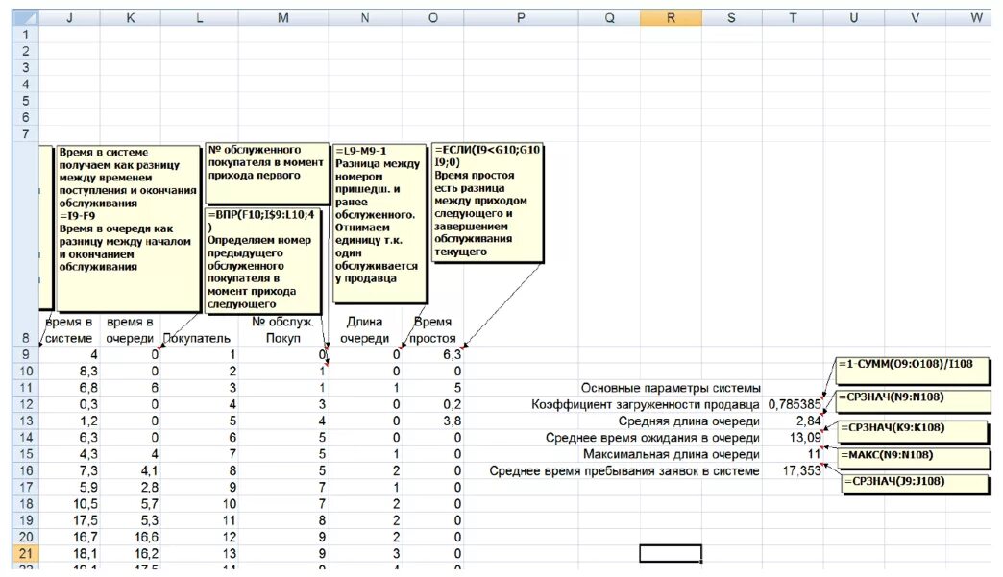Click cell with value 8,3
This screenshot has height=577, width=1003.
coord(69,372)
